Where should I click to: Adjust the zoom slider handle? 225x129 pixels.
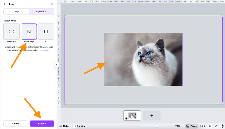(x=157, y=126)
